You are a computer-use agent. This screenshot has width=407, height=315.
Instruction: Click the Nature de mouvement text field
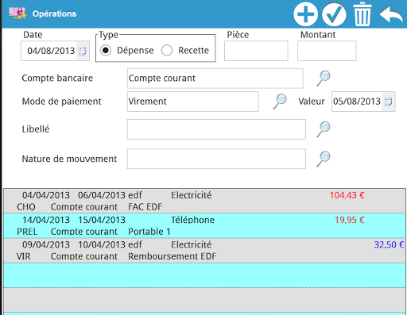click(216, 159)
